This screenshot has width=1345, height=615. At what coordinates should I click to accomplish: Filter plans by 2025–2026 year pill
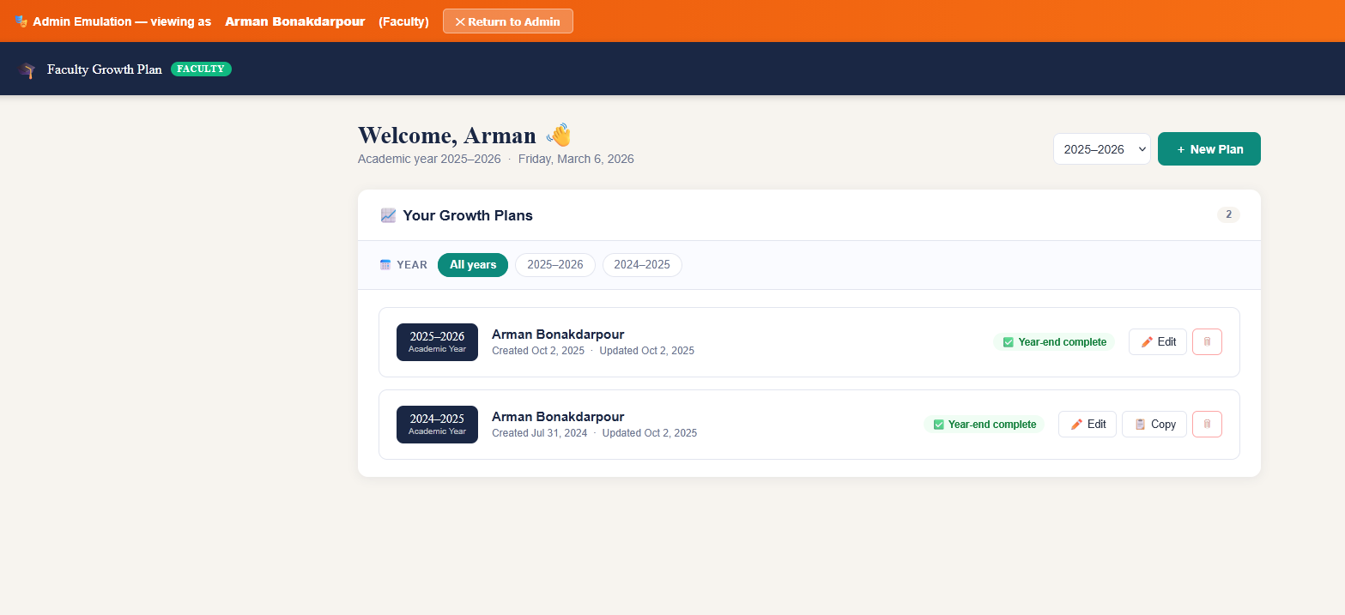554,265
